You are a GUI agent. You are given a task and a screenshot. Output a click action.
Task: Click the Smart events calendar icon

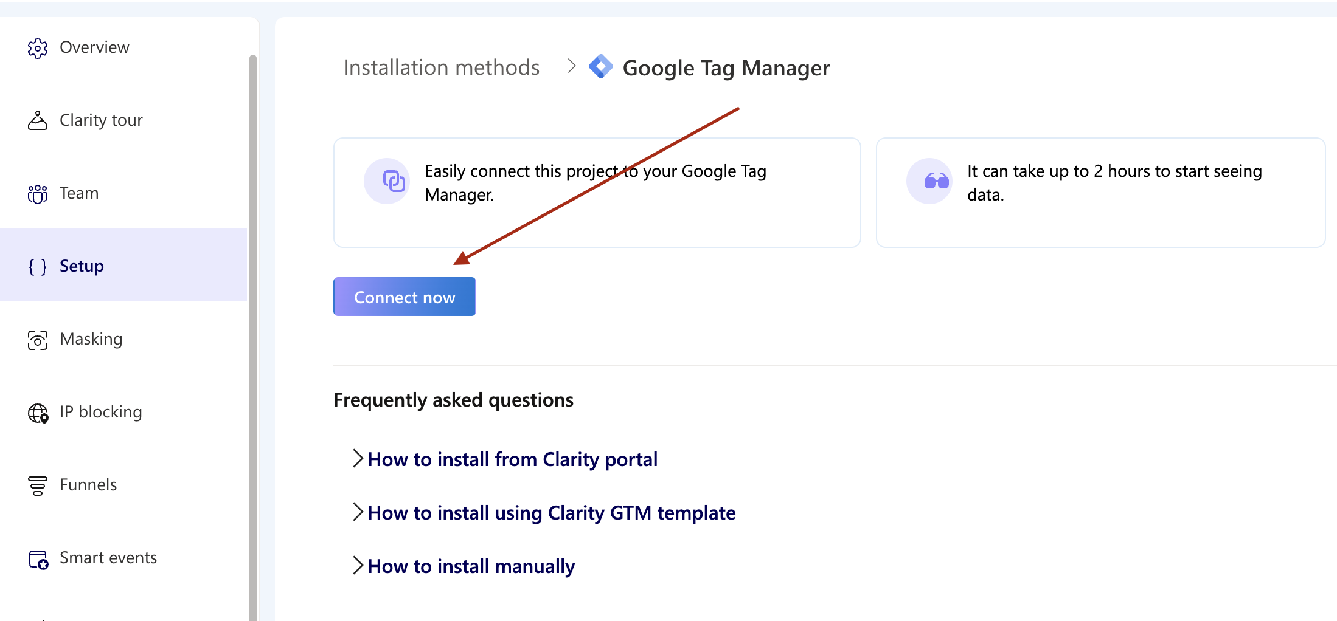[38, 559]
